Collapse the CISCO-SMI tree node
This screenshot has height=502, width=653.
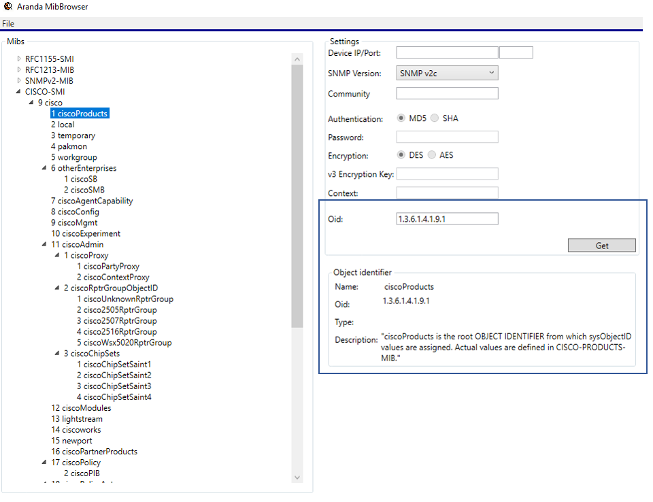coord(18,92)
